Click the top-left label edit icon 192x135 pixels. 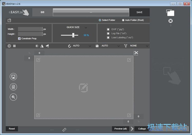[38, 60]
